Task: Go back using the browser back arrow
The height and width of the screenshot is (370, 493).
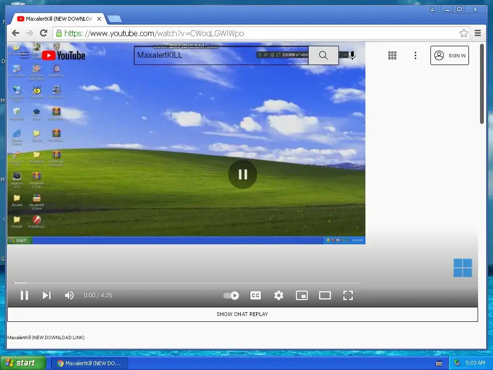Action: click(x=15, y=33)
